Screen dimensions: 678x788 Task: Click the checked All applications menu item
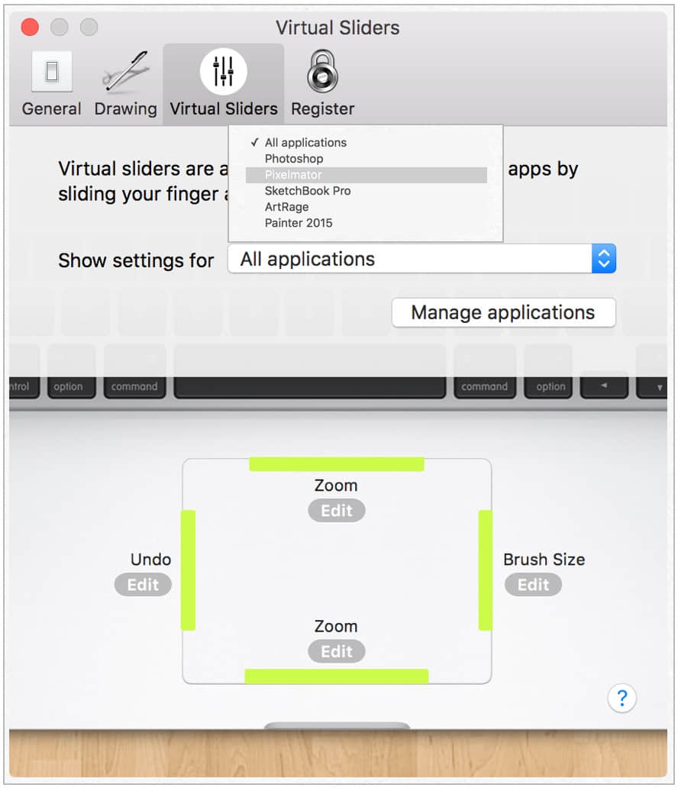point(306,143)
